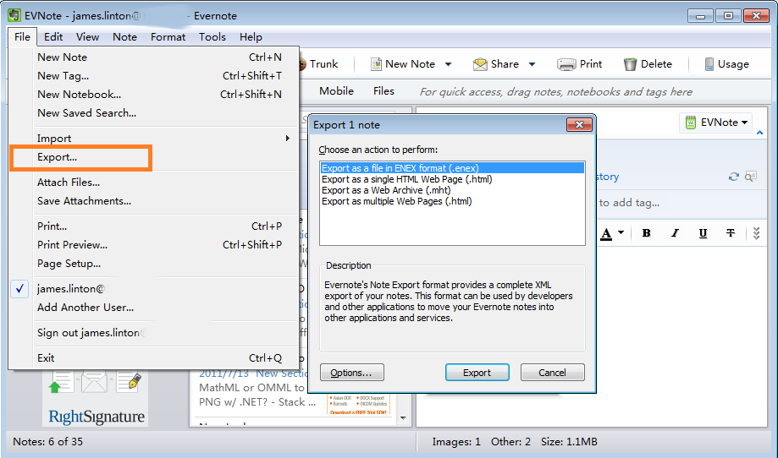The width and height of the screenshot is (778, 458).
Task: Select New Tag... menu entry
Action: [154, 76]
